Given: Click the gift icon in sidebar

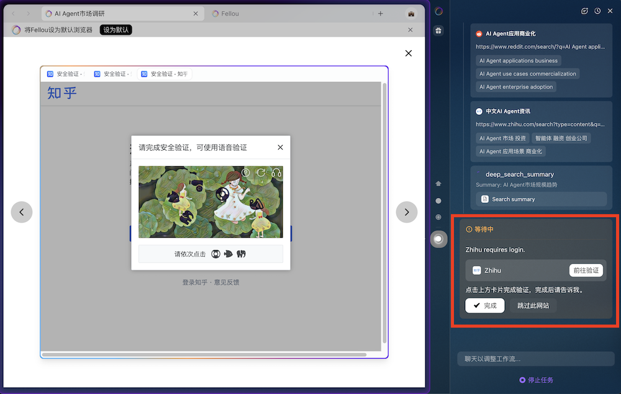Looking at the screenshot, I should 438,30.
